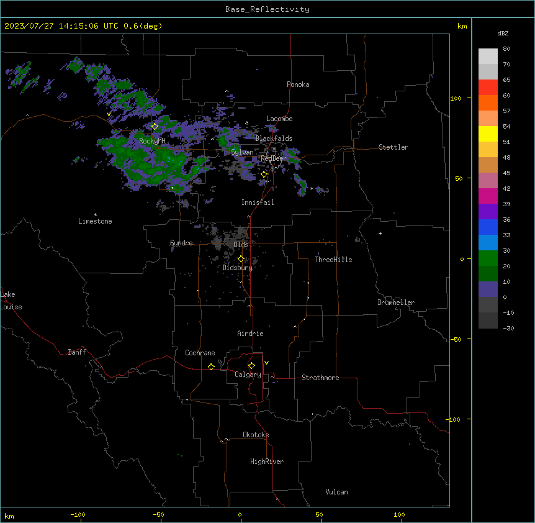
Task: Click the Didsbury town label
Action: 238,268
